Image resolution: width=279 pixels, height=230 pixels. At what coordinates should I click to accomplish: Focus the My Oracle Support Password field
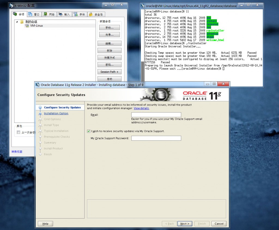tap(156, 138)
